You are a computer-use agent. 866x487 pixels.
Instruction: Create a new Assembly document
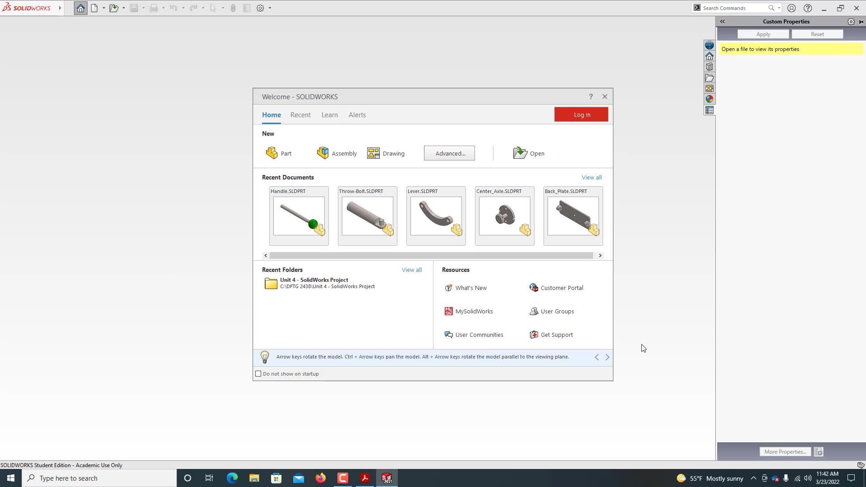[336, 153]
